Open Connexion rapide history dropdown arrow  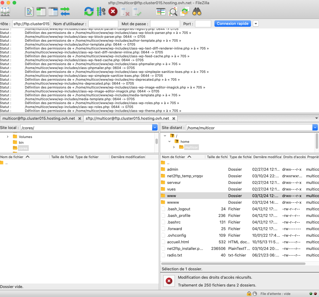(x=256, y=24)
